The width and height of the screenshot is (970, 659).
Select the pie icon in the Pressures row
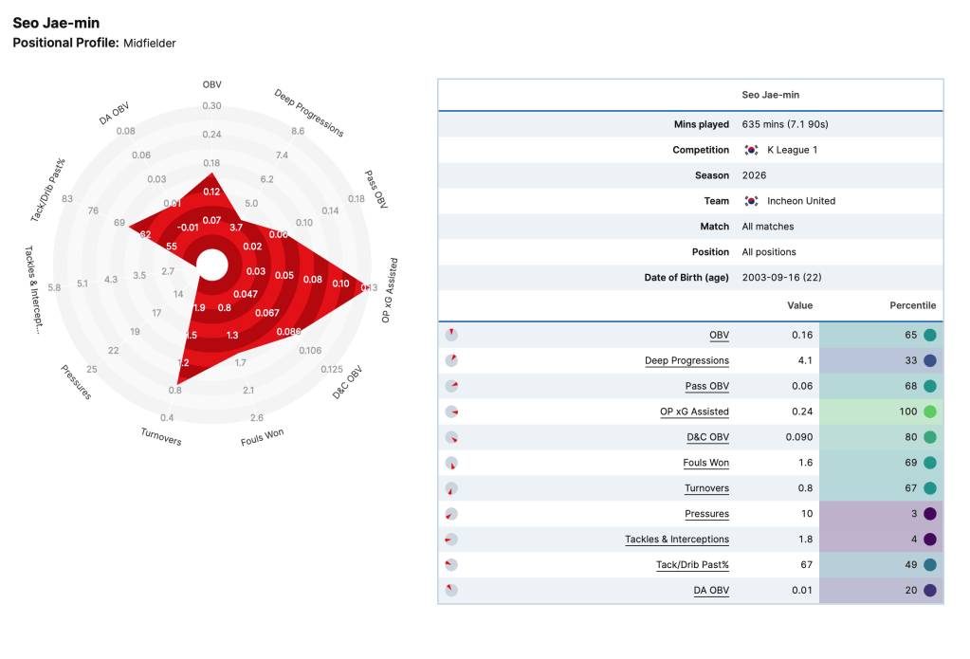click(x=451, y=514)
